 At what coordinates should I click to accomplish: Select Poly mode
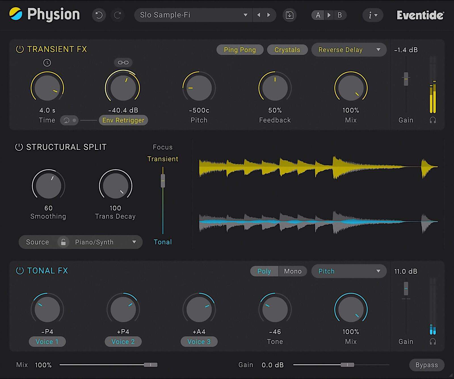pyautogui.click(x=264, y=271)
